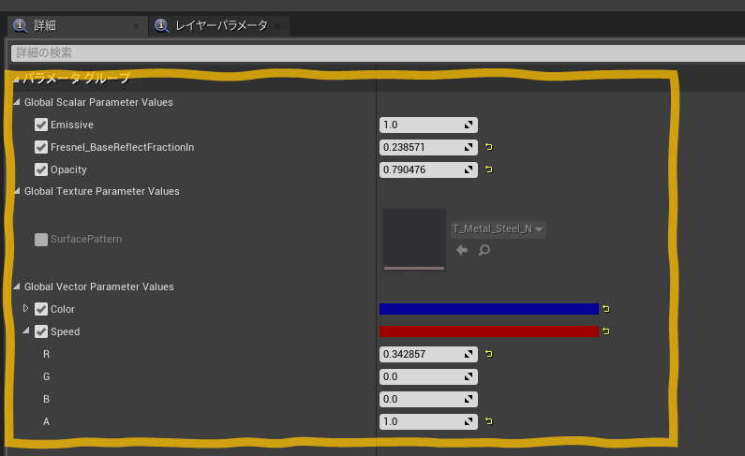Click the Speed B value spinner arrow
This screenshot has height=456, width=745.
pyautogui.click(x=469, y=399)
